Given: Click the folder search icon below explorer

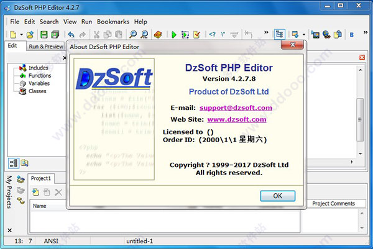Looking at the screenshot, I should [24, 163].
